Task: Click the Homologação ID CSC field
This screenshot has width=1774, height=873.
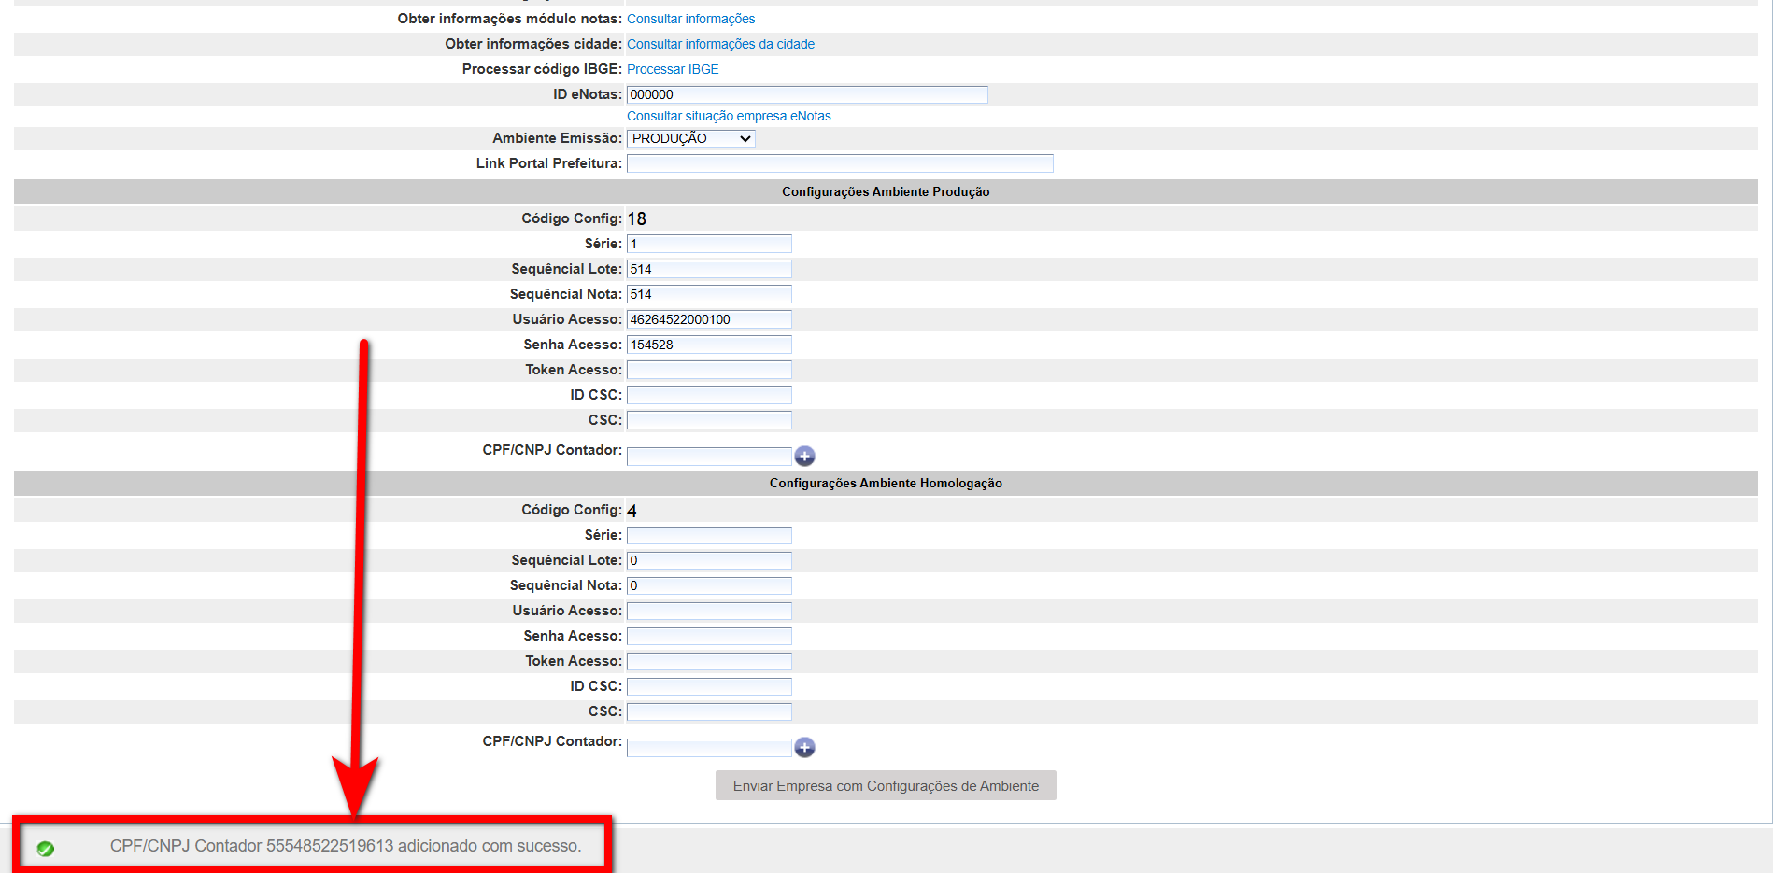Action: (709, 686)
